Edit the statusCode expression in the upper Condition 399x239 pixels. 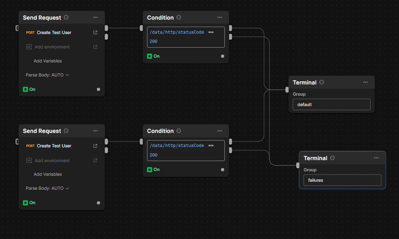[x=186, y=37]
